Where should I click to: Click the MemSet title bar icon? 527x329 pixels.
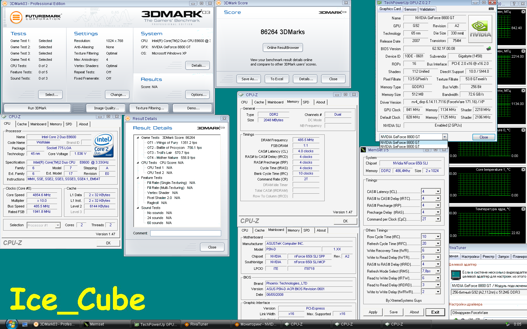(x=363, y=150)
